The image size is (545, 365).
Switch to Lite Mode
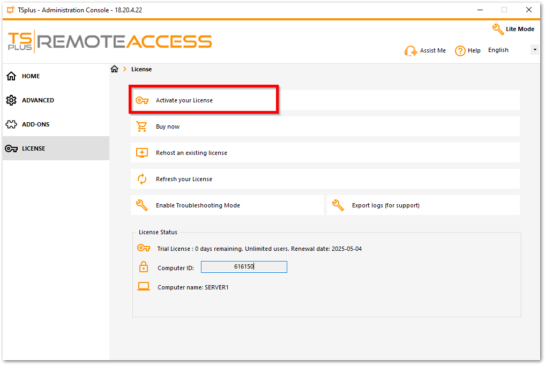click(x=513, y=29)
